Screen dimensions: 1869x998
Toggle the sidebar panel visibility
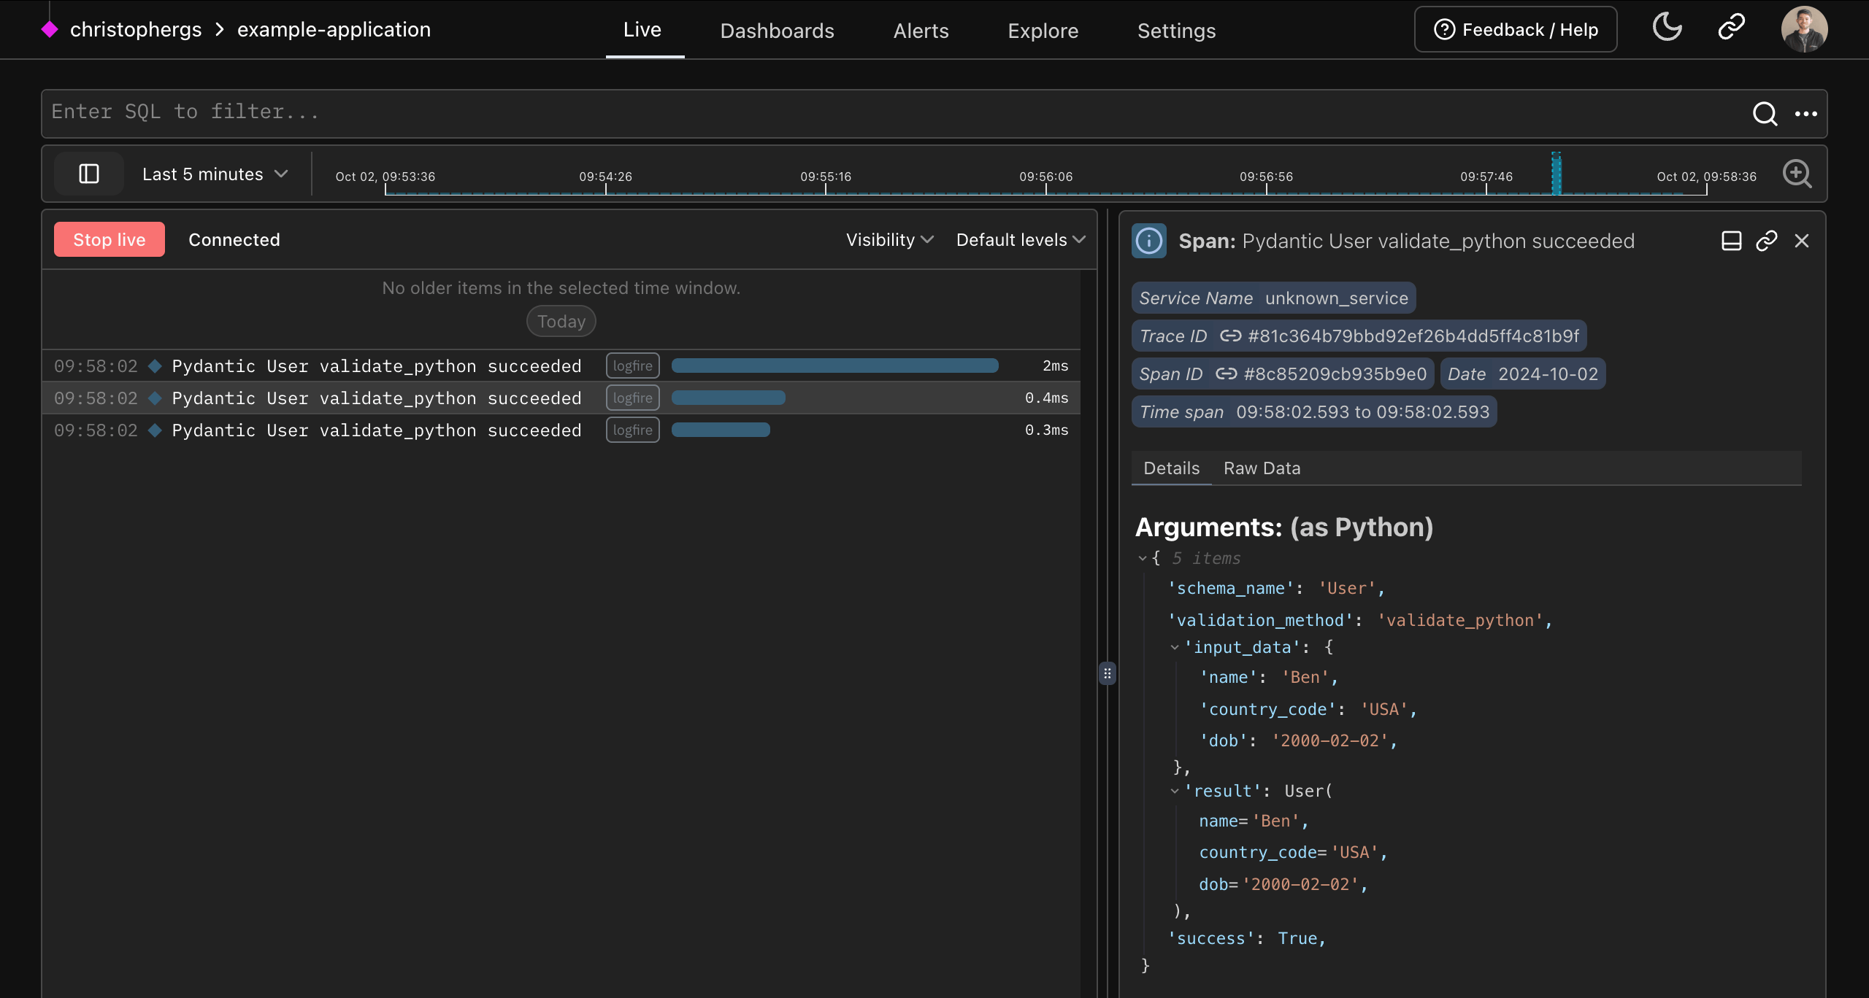(x=89, y=174)
